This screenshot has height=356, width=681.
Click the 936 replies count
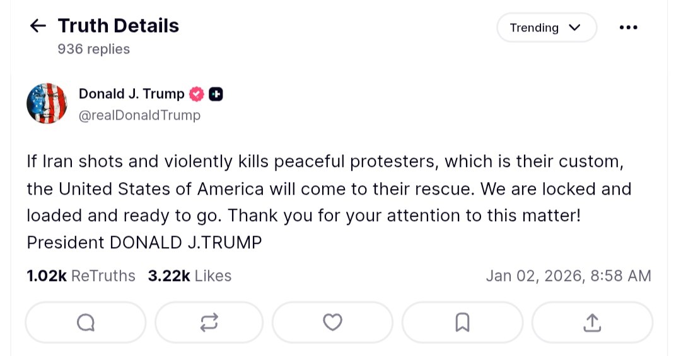pos(93,49)
